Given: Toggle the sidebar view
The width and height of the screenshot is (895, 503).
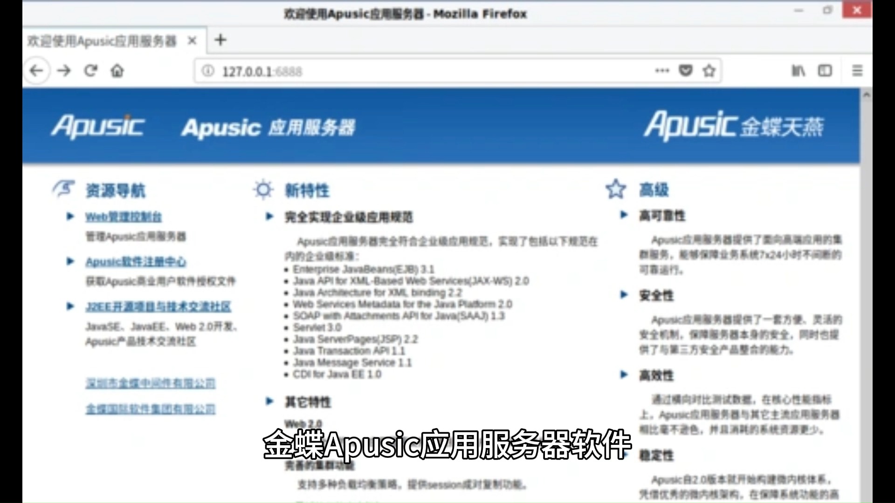Looking at the screenshot, I should pos(825,71).
